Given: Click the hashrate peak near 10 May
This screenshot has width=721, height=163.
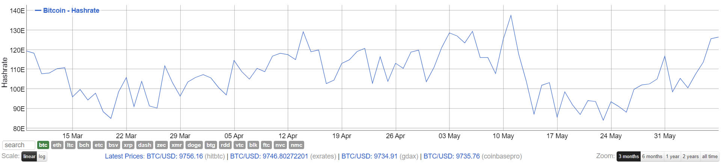Looking at the screenshot, I should tap(511, 15).
